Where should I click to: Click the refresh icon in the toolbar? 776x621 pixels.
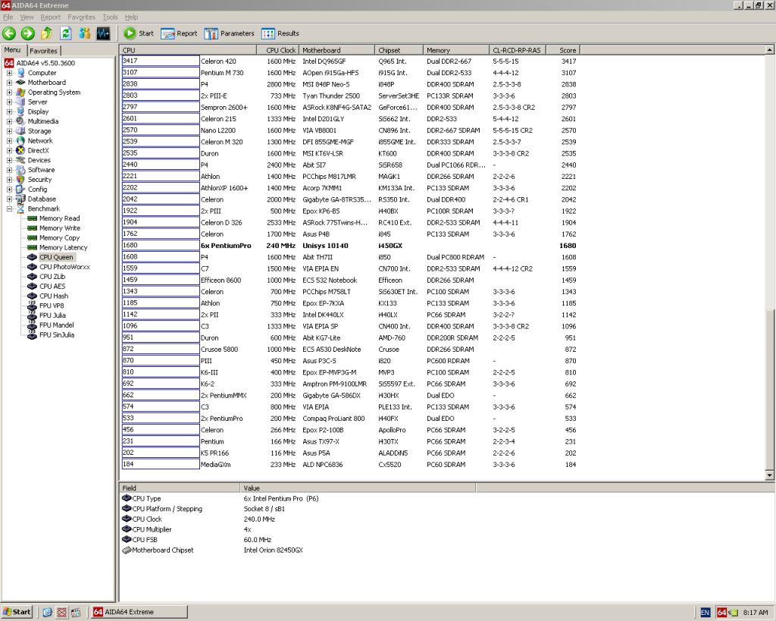tap(65, 33)
